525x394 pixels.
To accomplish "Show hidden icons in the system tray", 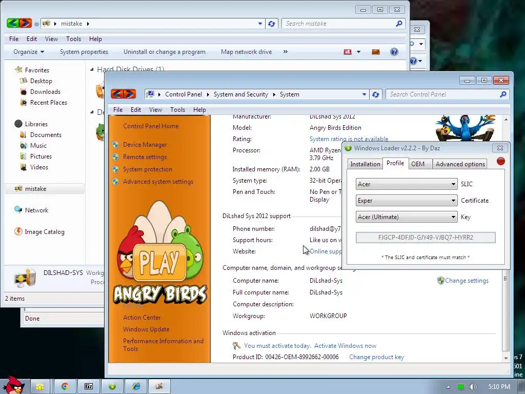I will tap(448, 387).
